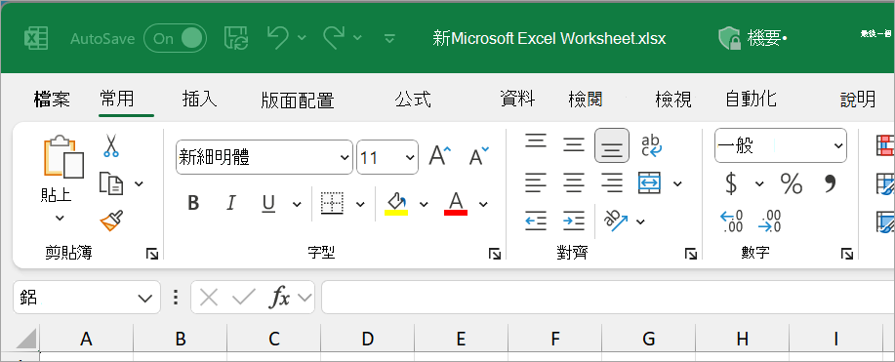This screenshot has height=362, width=895.
Task: Decrease font size with smaller A
Action: [x=478, y=156]
